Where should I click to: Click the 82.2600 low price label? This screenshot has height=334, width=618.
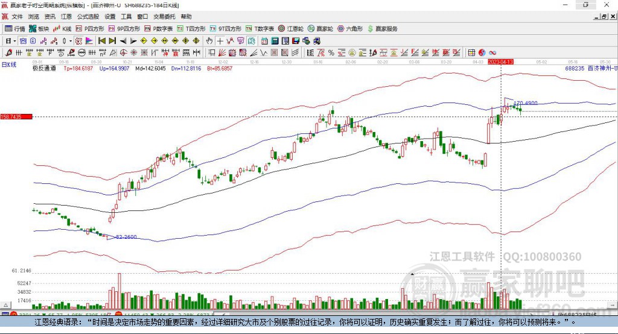coord(126,237)
